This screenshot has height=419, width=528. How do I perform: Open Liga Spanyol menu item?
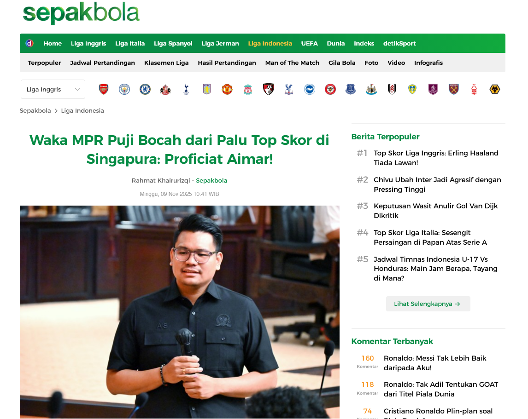pos(173,43)
